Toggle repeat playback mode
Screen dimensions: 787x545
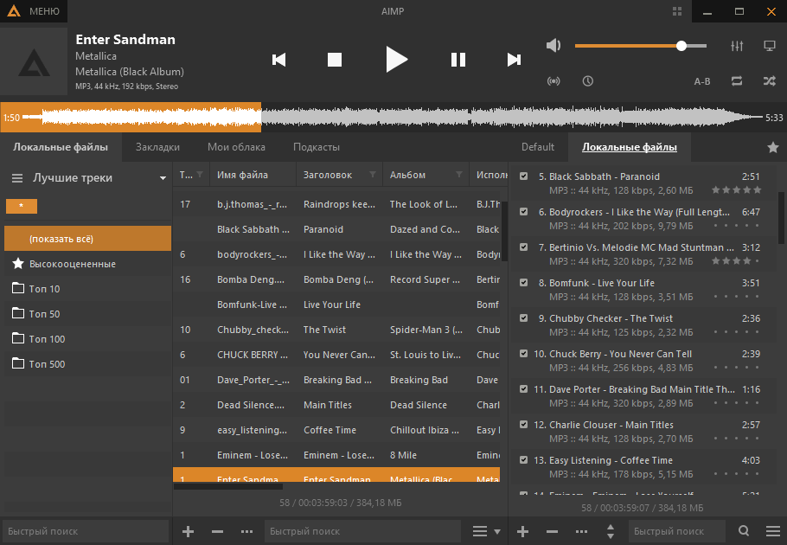tap(737, 80)
